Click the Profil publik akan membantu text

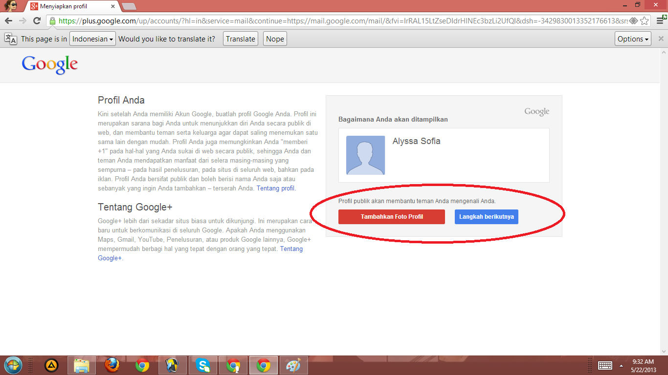coord(417,201)
